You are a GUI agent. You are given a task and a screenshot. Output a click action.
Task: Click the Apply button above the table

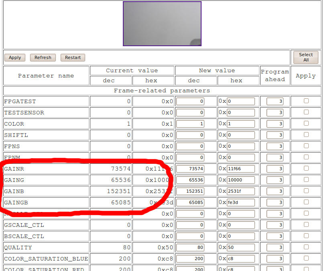coord(15,57)
